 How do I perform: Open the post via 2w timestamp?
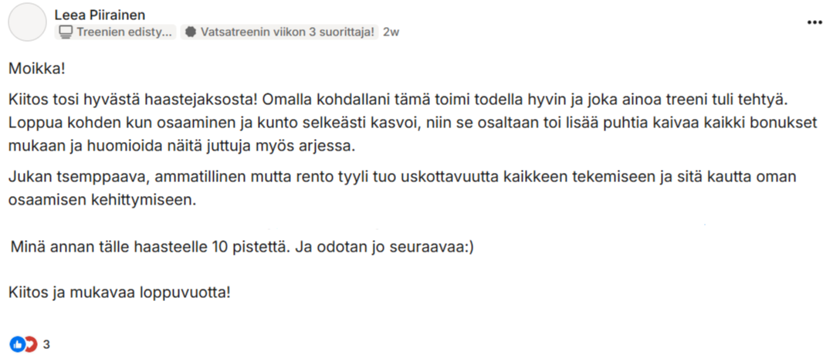(391, 32)
